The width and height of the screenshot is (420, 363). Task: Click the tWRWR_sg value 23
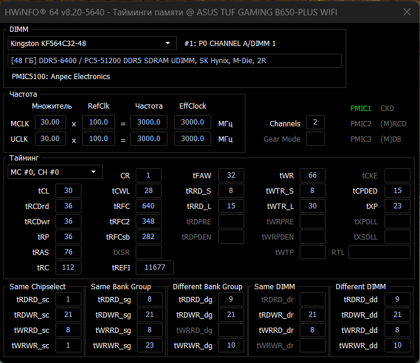pyautogui.click(x=150, y=345)
